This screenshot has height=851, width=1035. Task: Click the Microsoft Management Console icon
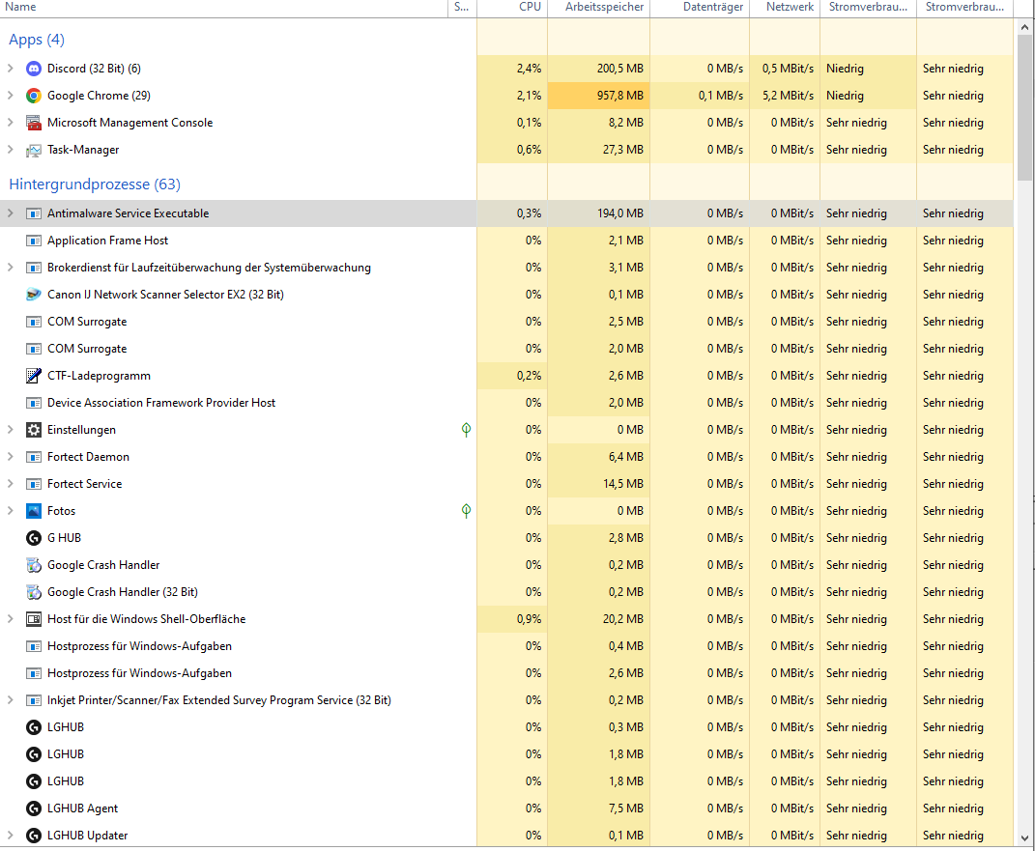33,123
